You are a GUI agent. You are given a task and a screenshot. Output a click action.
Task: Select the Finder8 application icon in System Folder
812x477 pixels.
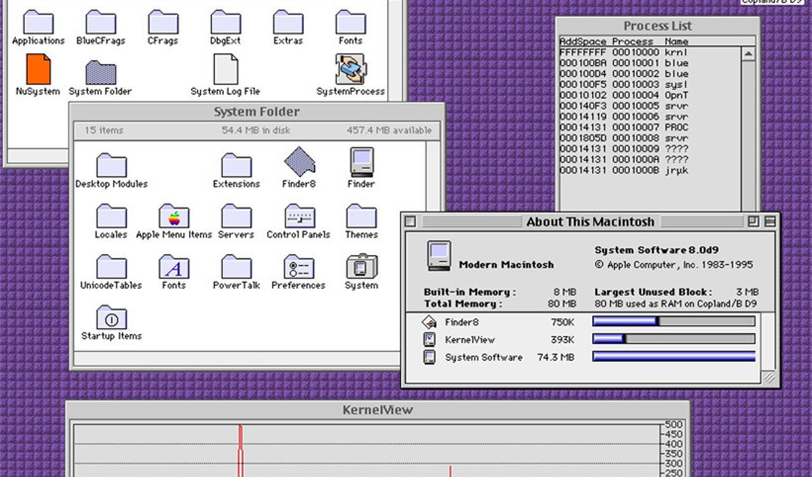tap(299, 162)
